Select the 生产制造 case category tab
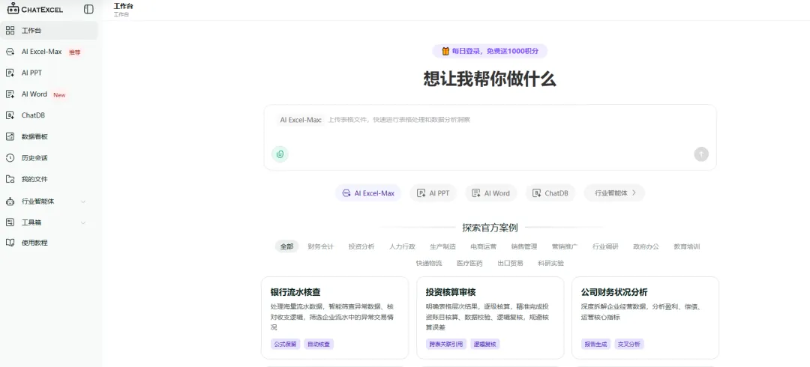 click(443, 246)
